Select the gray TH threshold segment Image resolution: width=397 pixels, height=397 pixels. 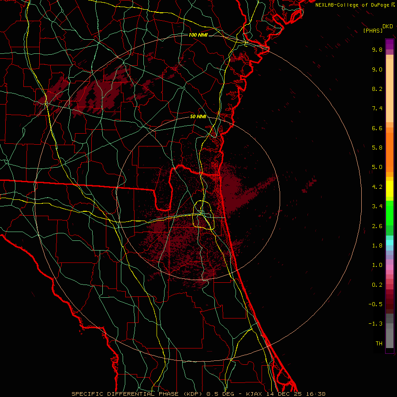[390, 343]
